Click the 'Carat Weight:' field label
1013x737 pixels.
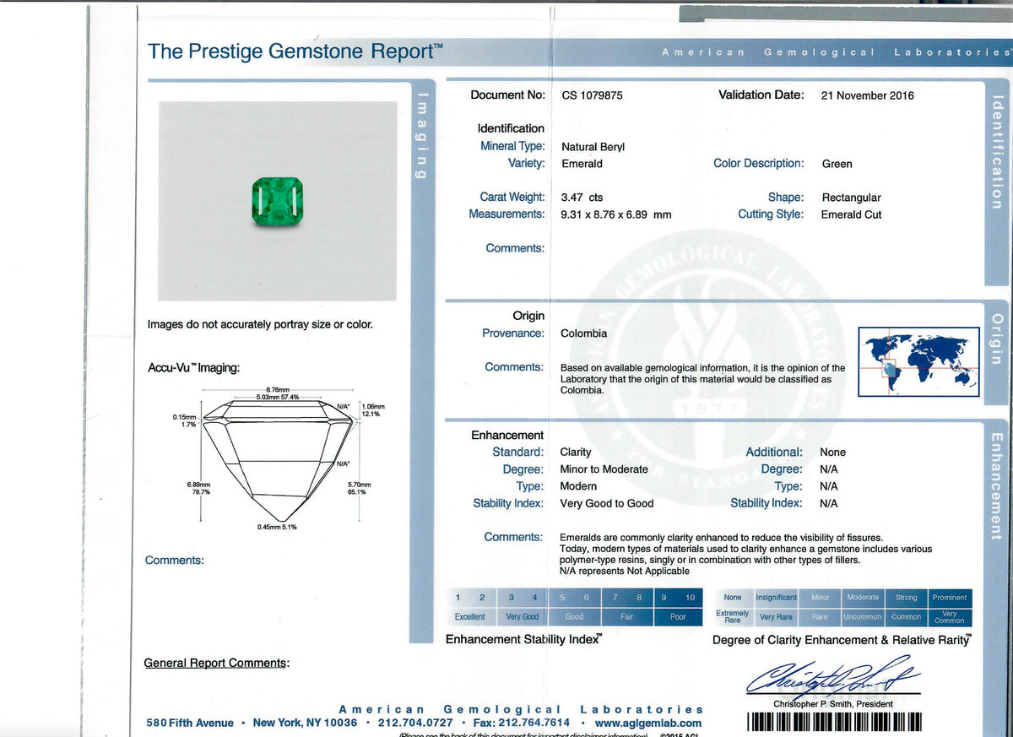(x=512, y=198)
